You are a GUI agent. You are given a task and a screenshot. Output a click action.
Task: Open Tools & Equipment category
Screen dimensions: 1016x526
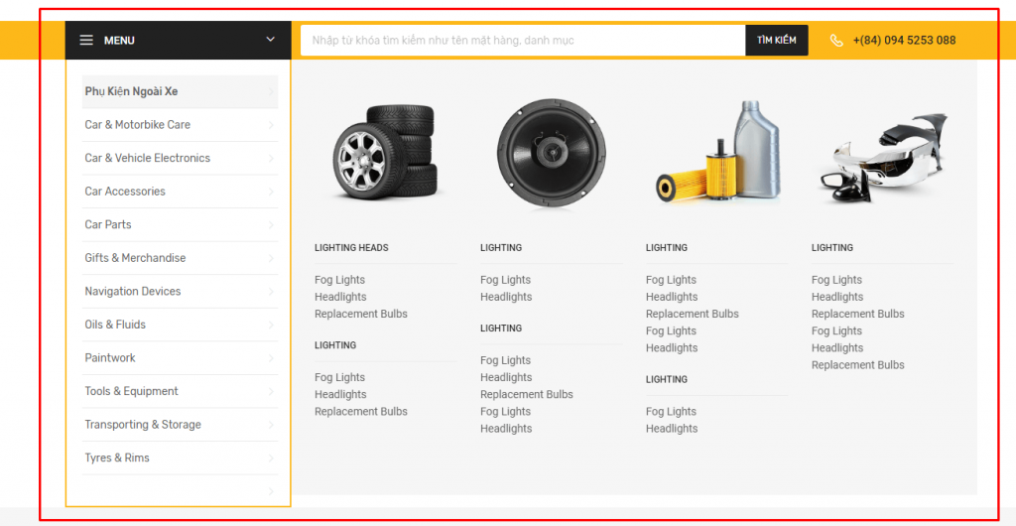point(132,391)
